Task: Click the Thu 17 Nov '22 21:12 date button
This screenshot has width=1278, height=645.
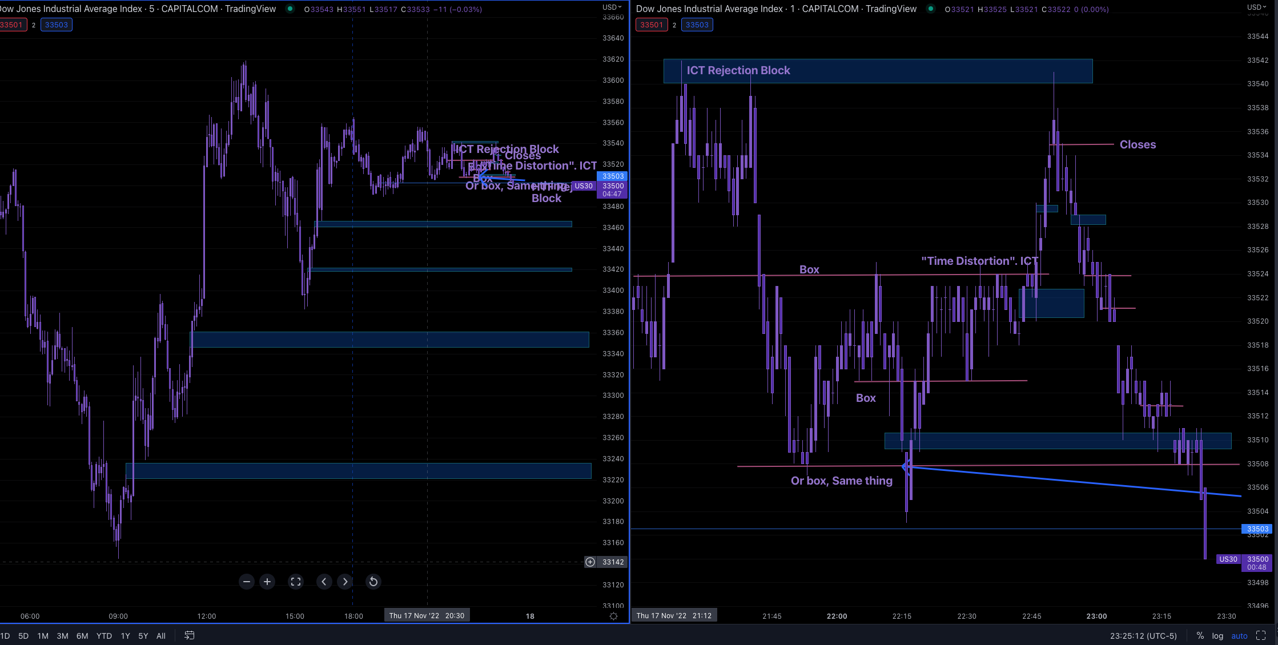Action: coord(675,615)
